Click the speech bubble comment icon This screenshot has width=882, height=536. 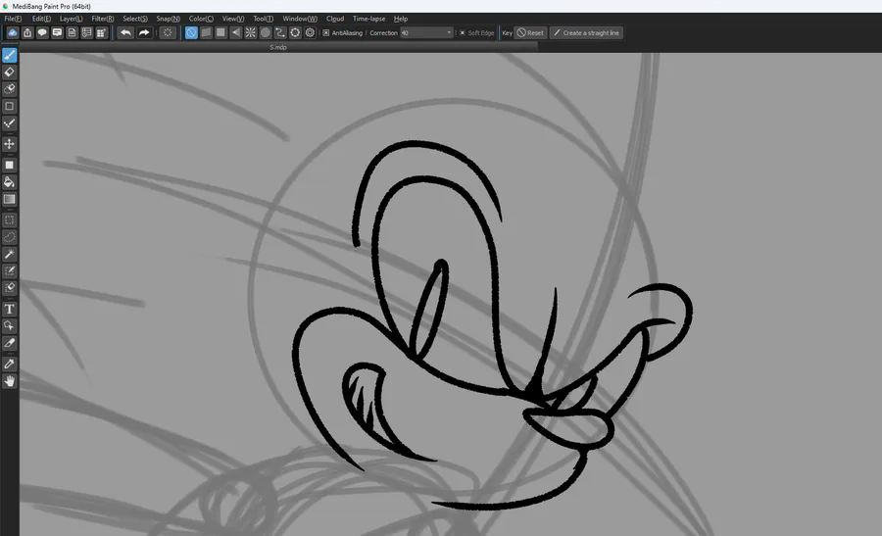click(x=42, y=32)
